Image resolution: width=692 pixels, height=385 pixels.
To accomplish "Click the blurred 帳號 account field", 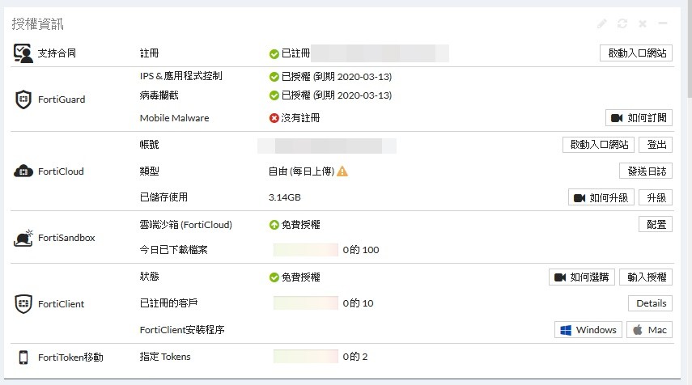I will 327,146.
